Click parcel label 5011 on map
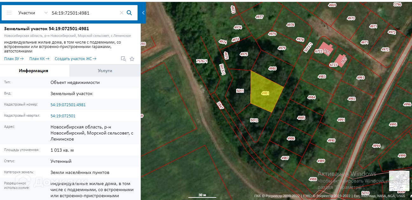The image size is (412, 200). pos(240,91)
